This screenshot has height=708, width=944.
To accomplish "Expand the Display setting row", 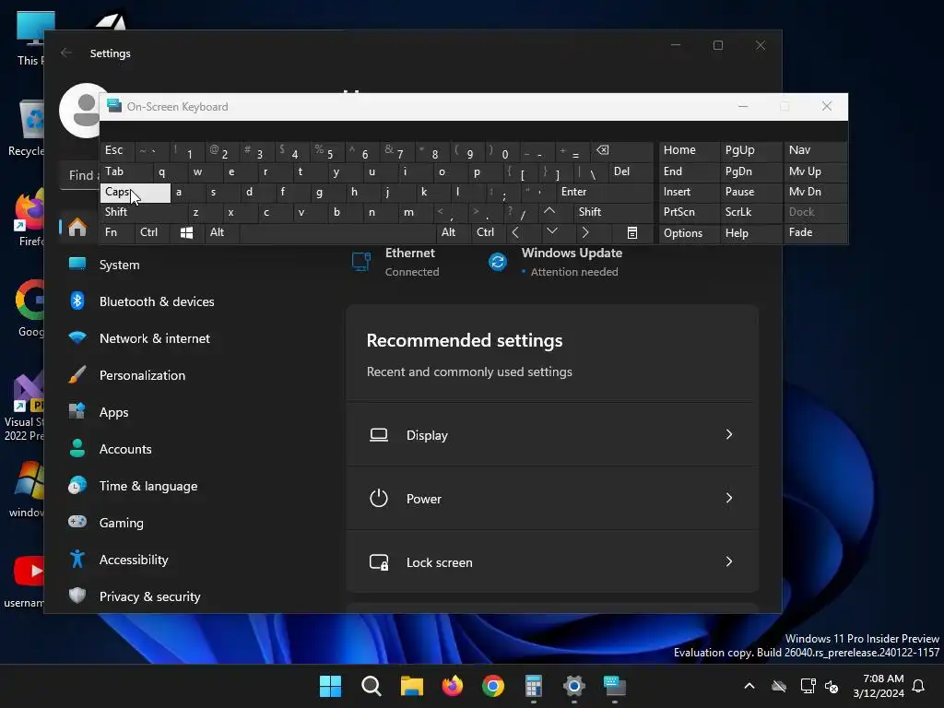I will click(552, 435).
